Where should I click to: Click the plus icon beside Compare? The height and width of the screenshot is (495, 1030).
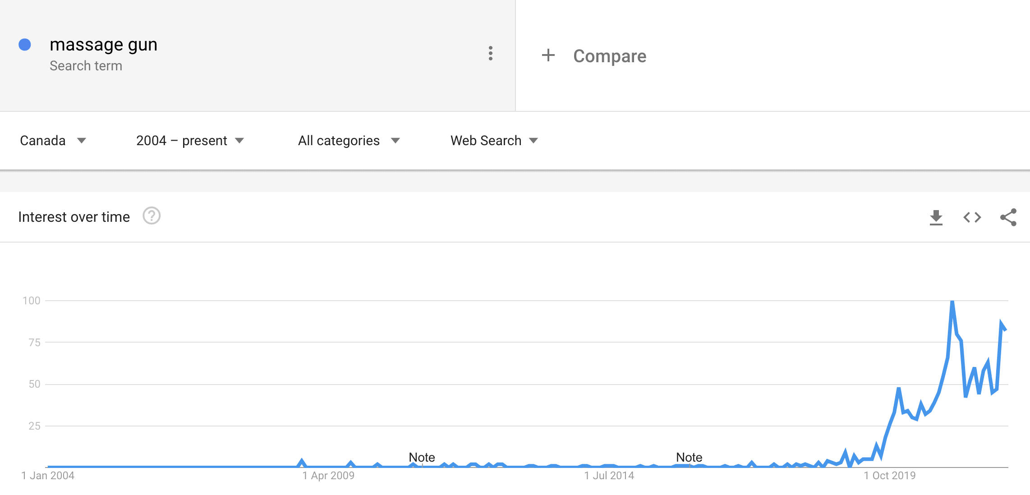548,55
